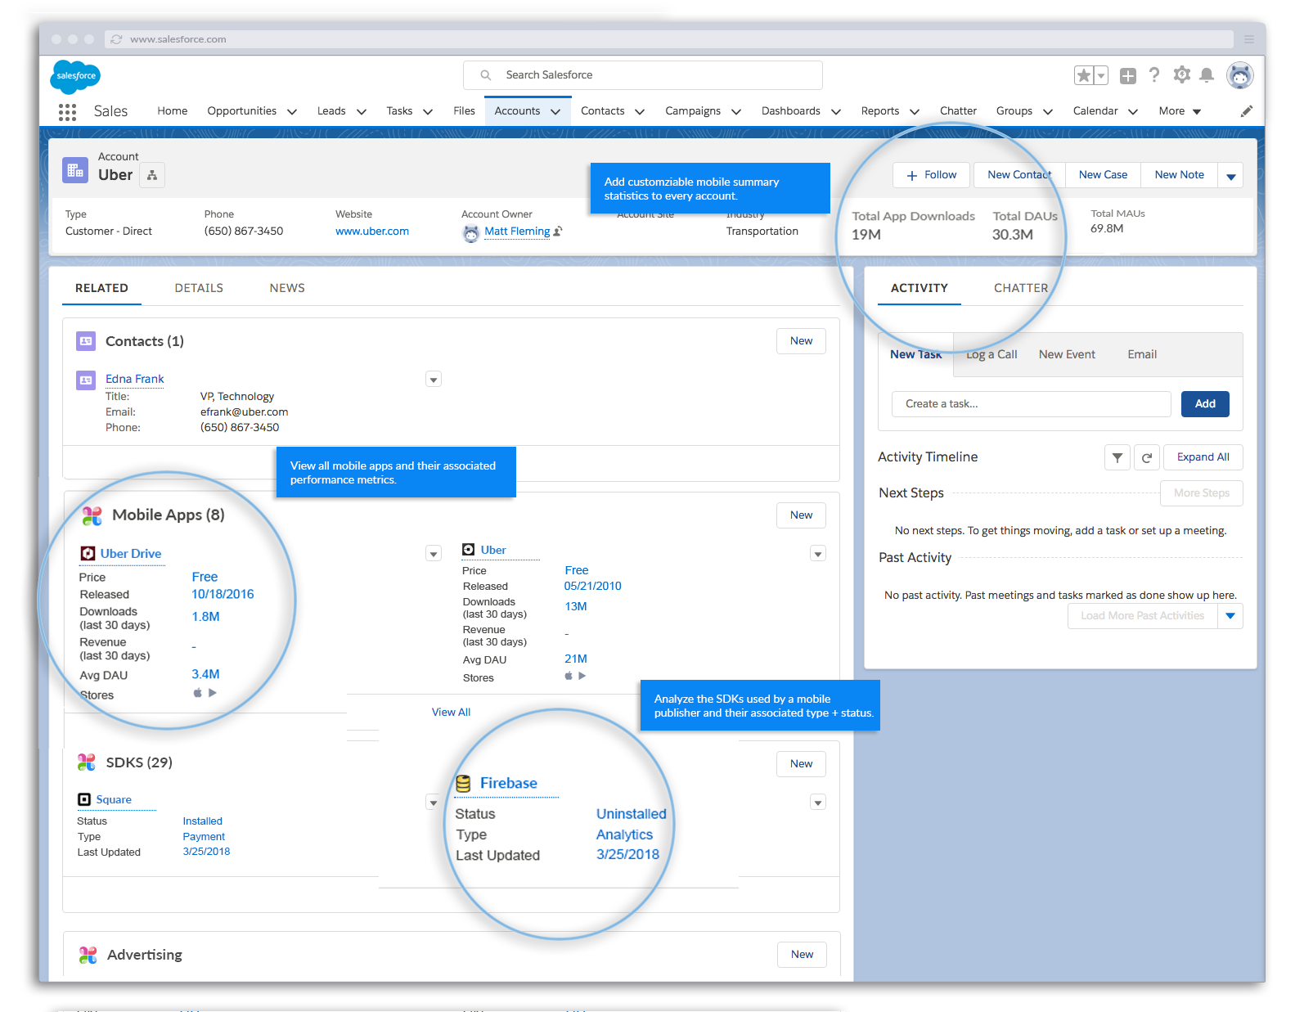View Uber account hierarchy icon
This screenshot has height=1012, width=1304.
coord(152,175)
